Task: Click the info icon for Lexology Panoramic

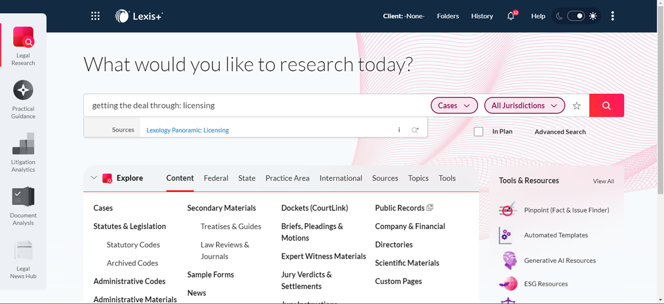Action: click(399, 130)
